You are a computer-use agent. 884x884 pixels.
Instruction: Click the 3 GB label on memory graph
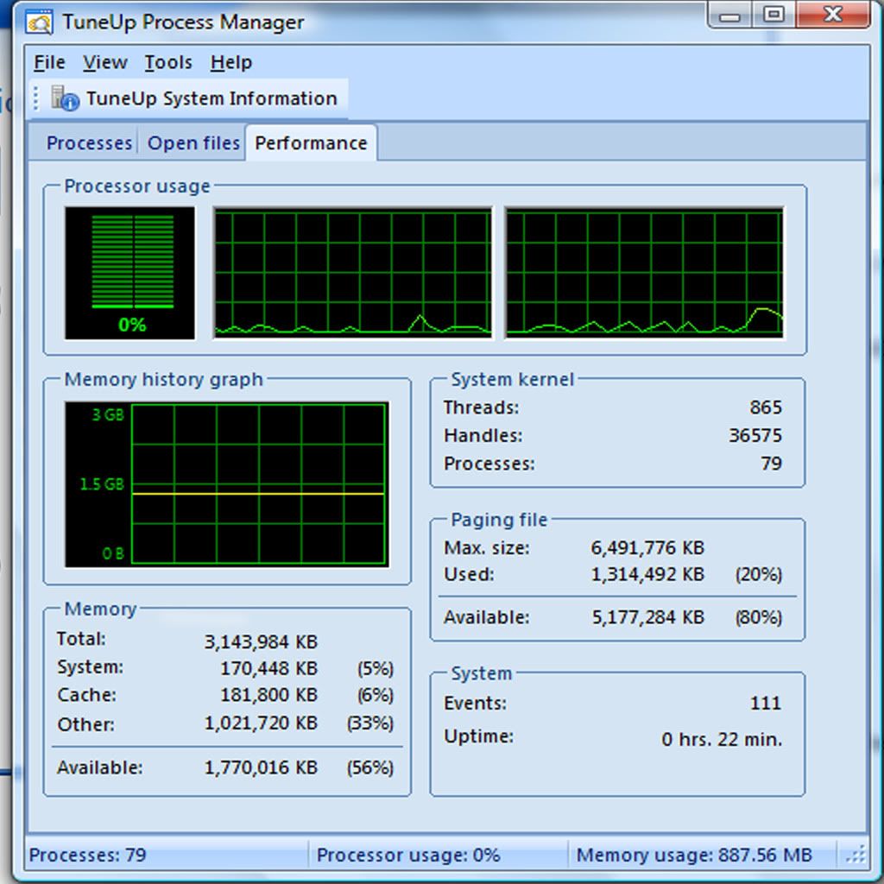pyautogui.click(x=107, y=415)
